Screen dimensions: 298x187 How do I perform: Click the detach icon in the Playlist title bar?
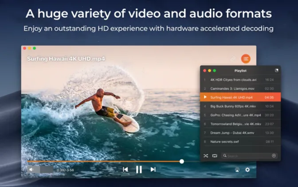click(x=277, y=71)
